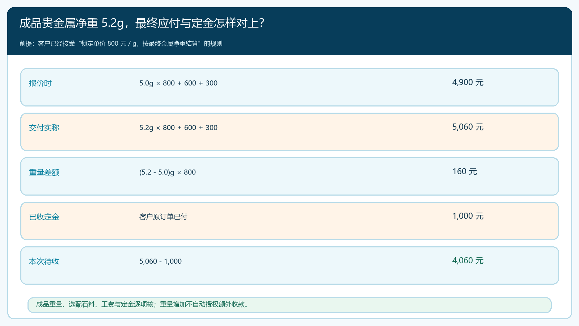Select the subtitle 前提 rule text
The width and height of the screenshot is (579, 326).
[121, 43]
